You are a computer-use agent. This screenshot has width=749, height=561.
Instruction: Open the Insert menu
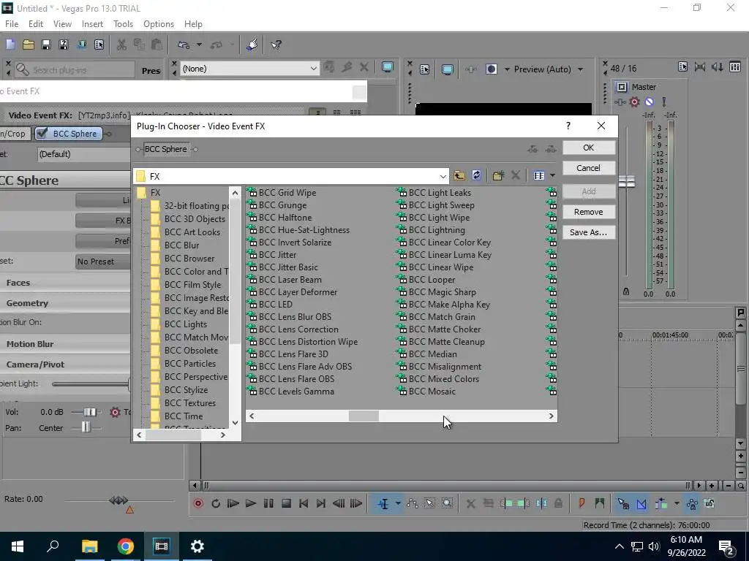coord(92,24)
